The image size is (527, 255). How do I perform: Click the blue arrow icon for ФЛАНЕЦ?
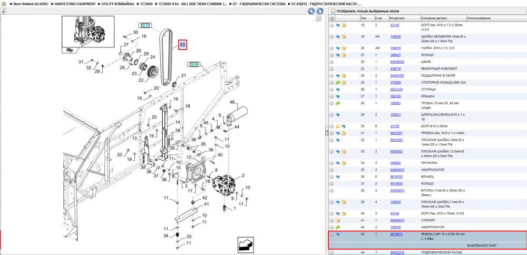click(x=338, y=176)
